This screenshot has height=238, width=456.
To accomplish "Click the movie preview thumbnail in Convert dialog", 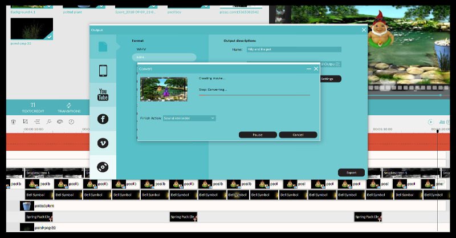I will [164, 89].
